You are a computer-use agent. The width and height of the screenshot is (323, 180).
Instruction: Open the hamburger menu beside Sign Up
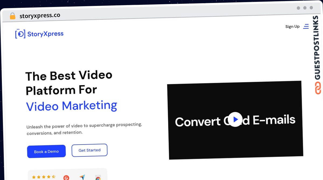click(x=306, y=26)
